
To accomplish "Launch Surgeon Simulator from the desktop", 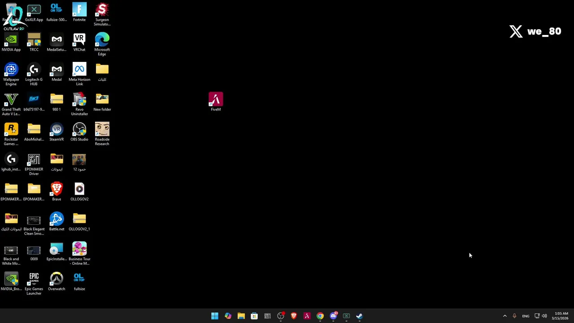I will tap(102, 14).
